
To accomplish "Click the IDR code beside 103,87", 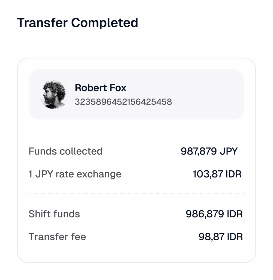I will click(234, 174).
